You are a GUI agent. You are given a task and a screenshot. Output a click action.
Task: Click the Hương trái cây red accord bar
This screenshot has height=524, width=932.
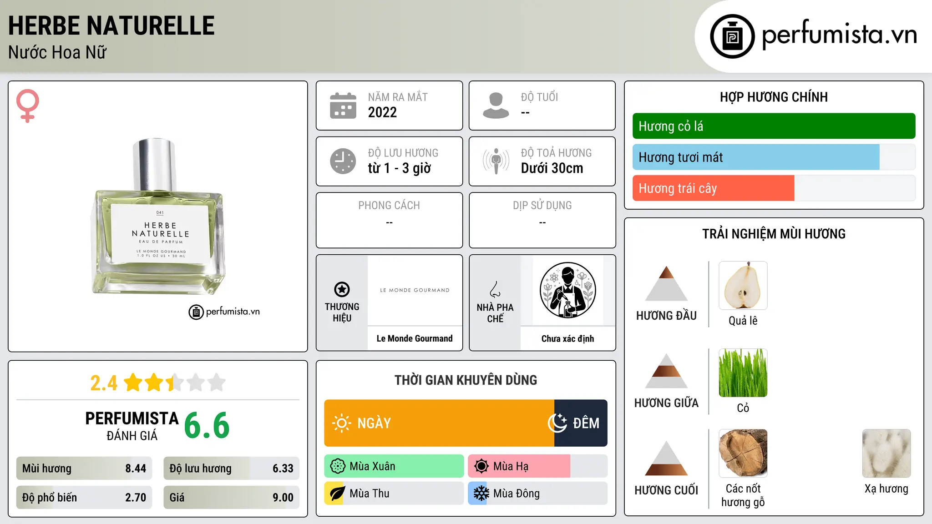[x=774, y=188]
